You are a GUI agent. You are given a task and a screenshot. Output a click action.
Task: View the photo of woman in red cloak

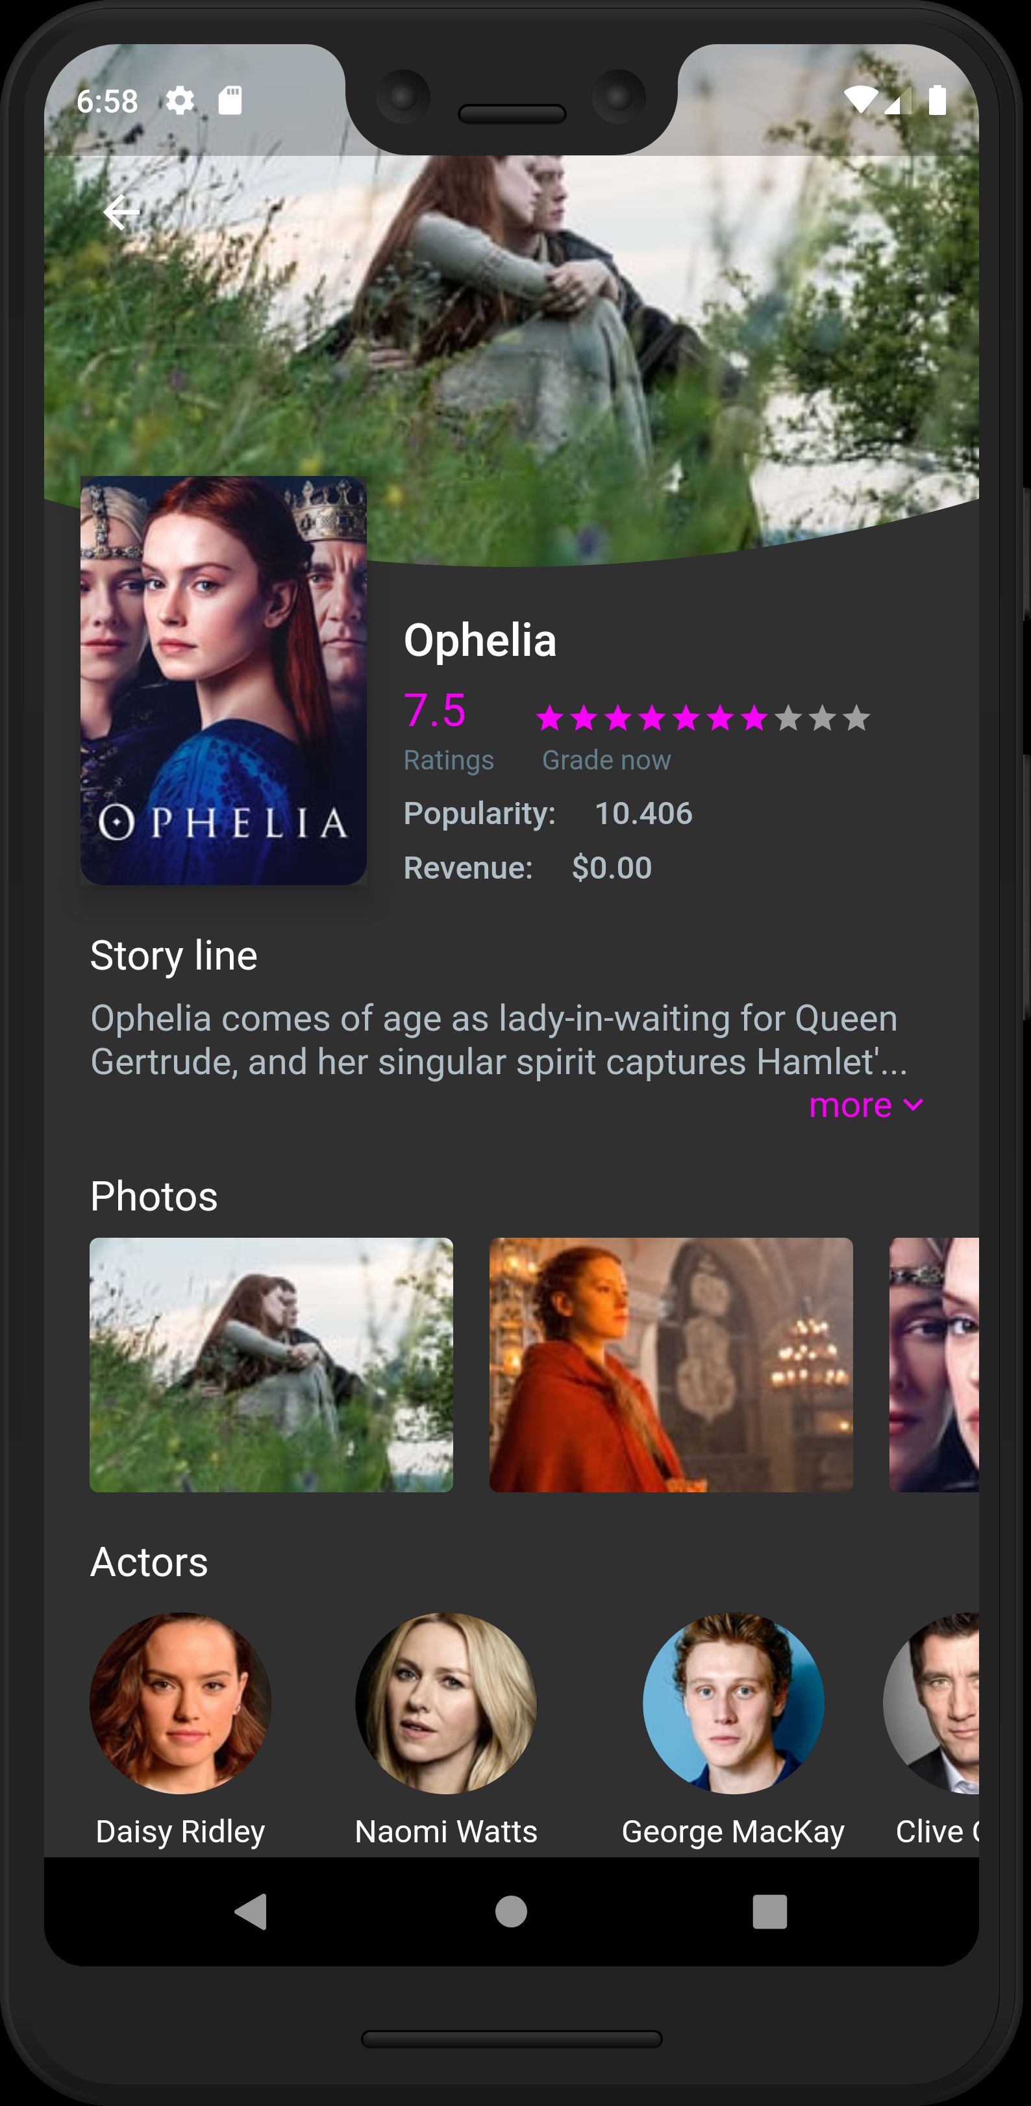pyautogui.click(x=671, y=1364)
